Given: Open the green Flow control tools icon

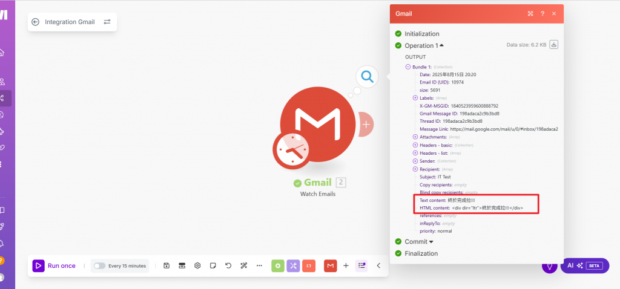Looking at the screenshot, I should click(278, 265).
